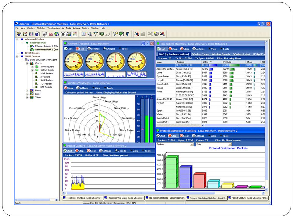Viewport: 293px width, 219px height.
Task: Click the green network card toolbar icon
Action: pos(102,34)
